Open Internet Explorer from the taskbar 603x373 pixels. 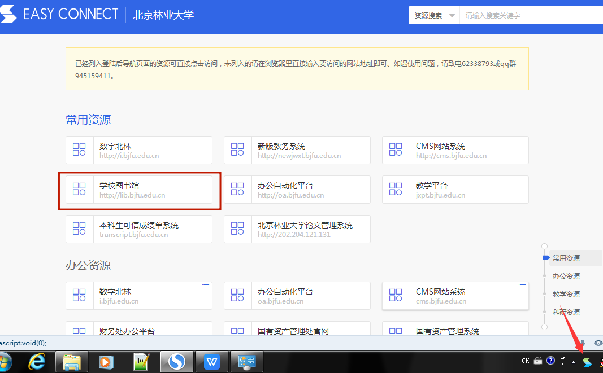[x=37, y=361]
